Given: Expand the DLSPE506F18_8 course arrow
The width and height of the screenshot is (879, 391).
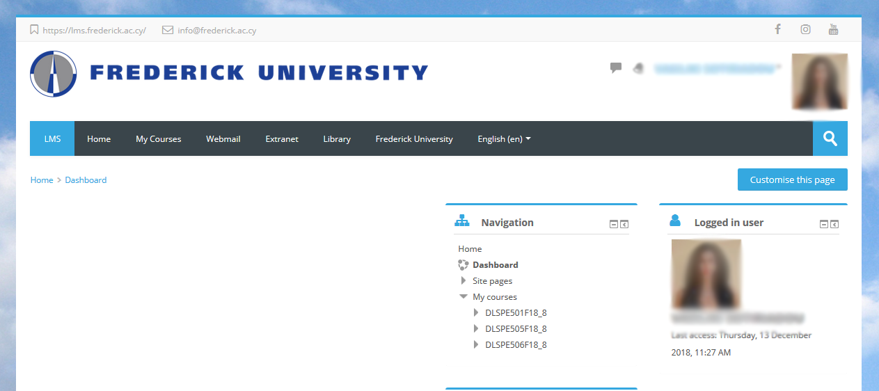Looking at the screenshot, I should coord(476,344).
